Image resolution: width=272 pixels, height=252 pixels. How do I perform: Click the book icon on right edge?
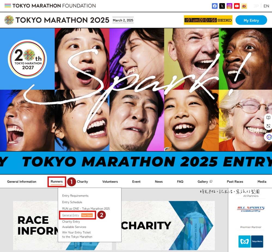pos(268,118)
